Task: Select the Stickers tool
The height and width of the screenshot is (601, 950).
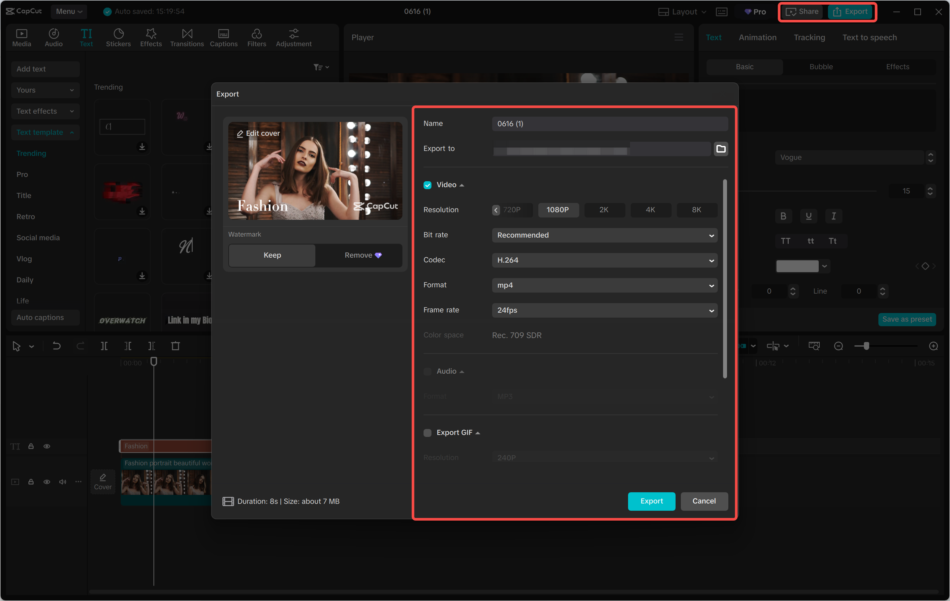Action: [118, 37]
